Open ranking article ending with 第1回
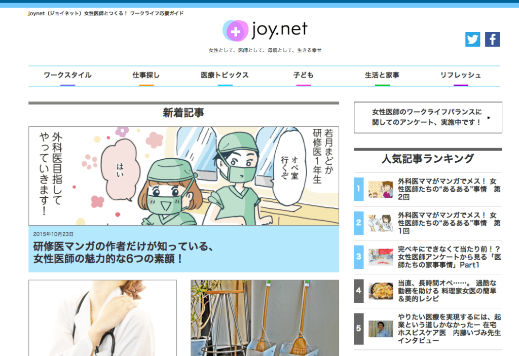This screenshot has width=519, height=356. click(x=449, y=223)
